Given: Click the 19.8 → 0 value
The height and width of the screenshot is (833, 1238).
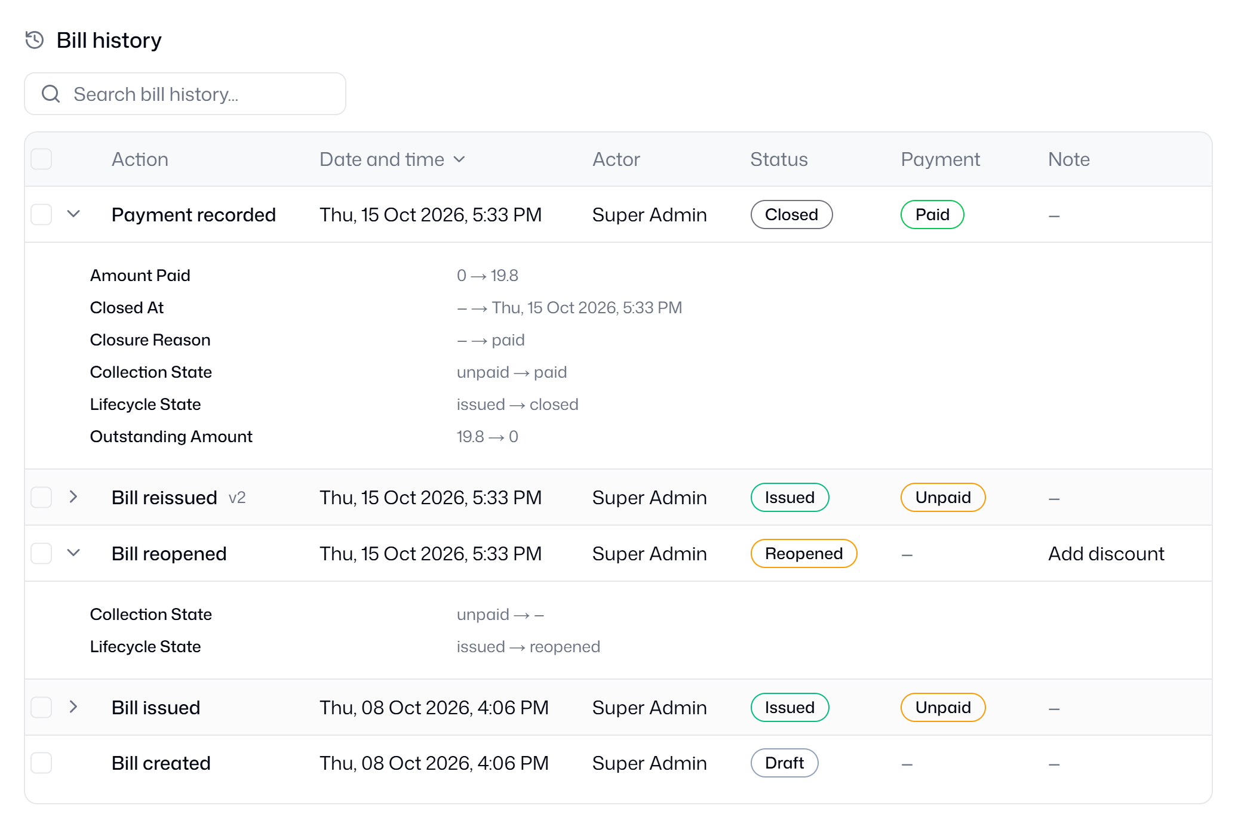Looking at the screenshot, I should coord(487,436).
